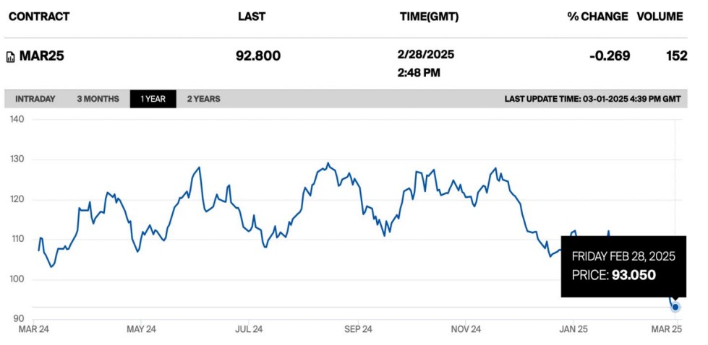Click the last price 92.800
The width and height of the screenshot is (708, 345).
tap(258, 56)
